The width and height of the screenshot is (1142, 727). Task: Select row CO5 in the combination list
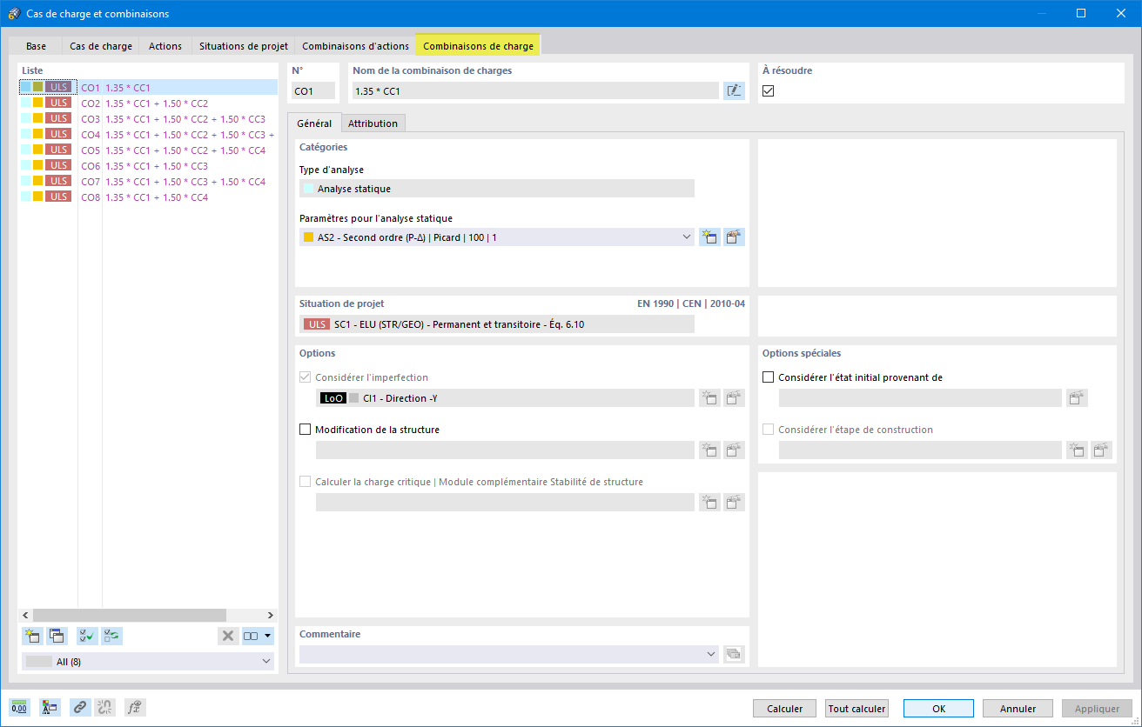(x=148, y=150)
